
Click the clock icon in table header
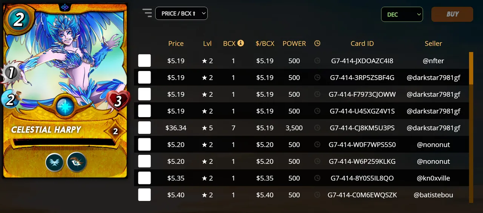coord(317,43)
